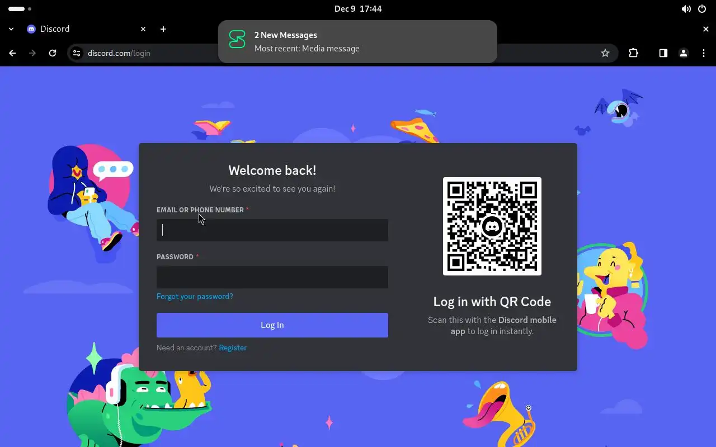This screenshot has height=447, width=716.
Task: Click the PASSWORD label
Action: [x=175, y=257]
